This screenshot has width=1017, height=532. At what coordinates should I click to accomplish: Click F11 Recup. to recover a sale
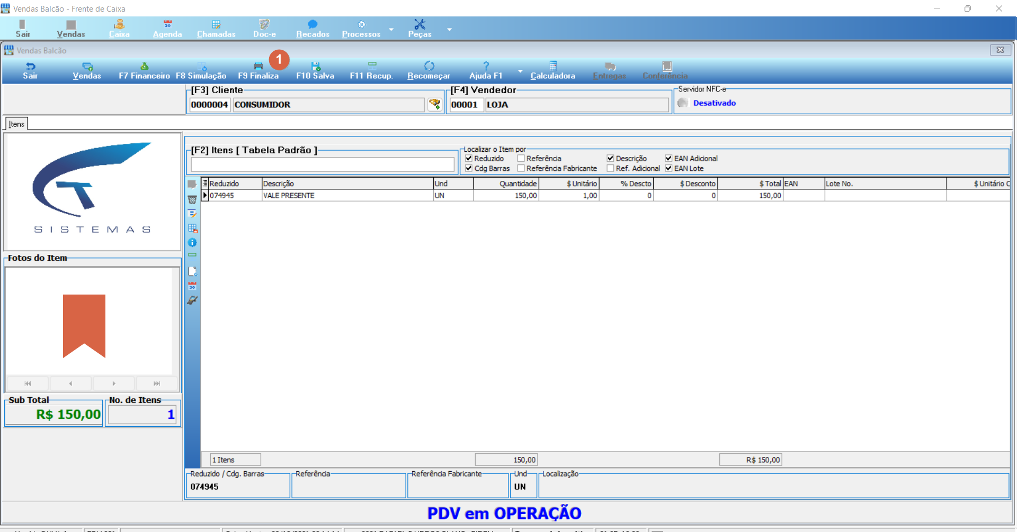(372, 71)
